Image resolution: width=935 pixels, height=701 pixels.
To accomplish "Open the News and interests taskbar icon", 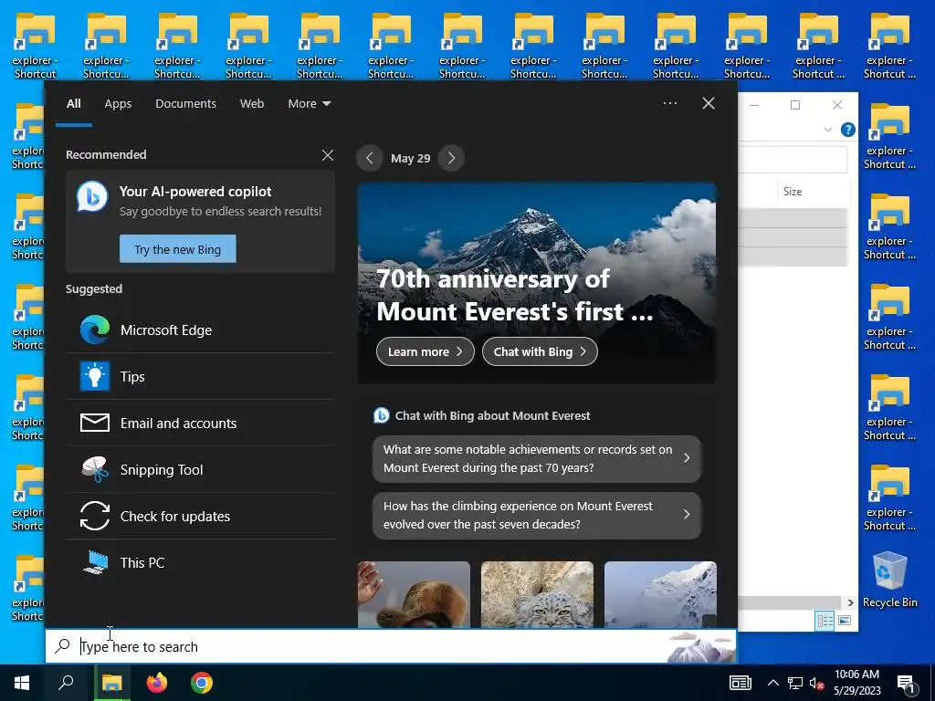I will pyautogui.click(x=740, y=683).
